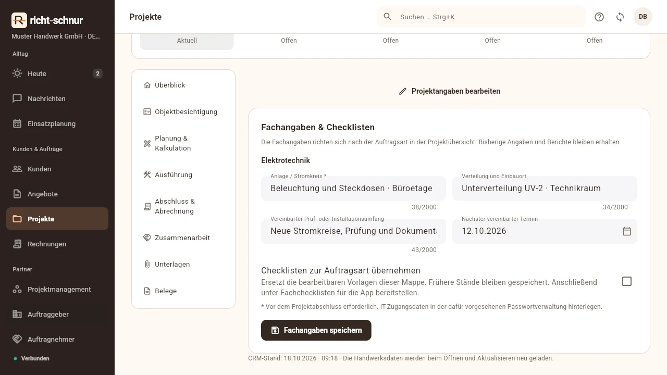
Task: Click the search magnifier icon
Action: pyautogui.click(x=388, y=17)
